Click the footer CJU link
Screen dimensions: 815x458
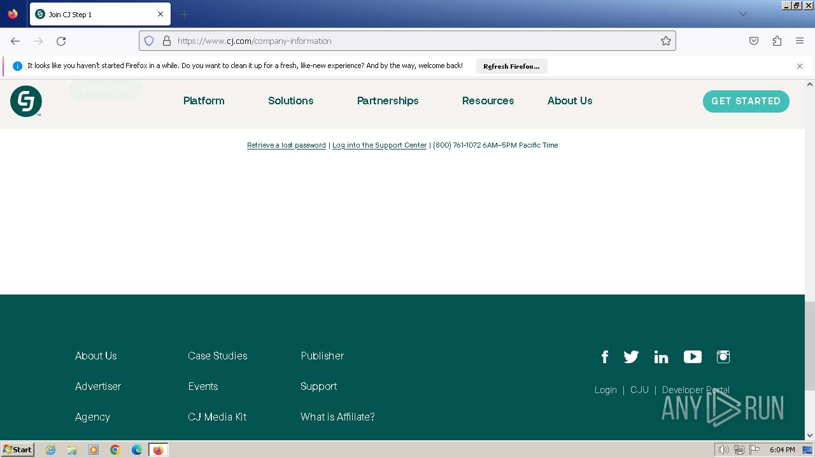[x=639, y=390]
